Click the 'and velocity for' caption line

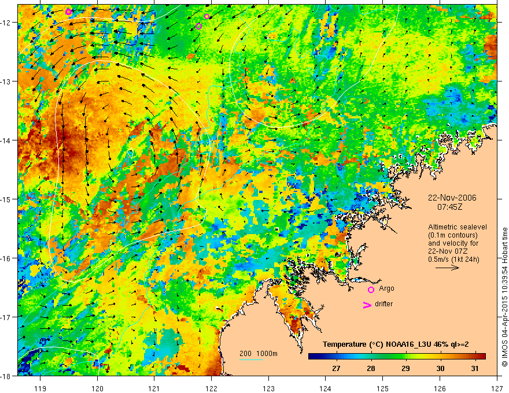[453, 243]
